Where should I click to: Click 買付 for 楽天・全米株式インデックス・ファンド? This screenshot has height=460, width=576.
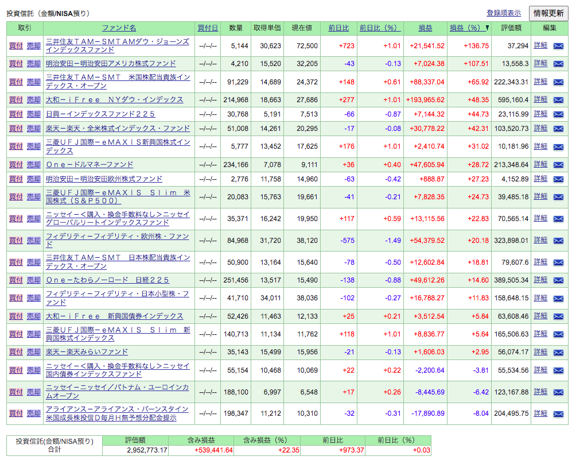pos(16,128)
